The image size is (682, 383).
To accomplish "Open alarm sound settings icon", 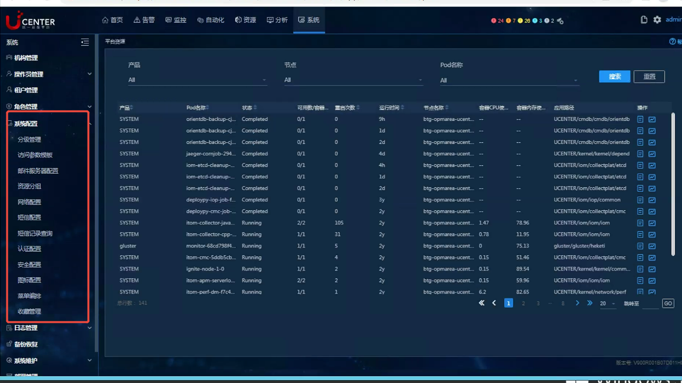I will (x=561, y=21).
